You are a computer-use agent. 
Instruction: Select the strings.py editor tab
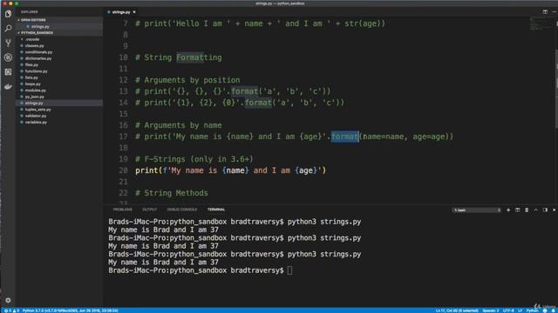[121, 12]
